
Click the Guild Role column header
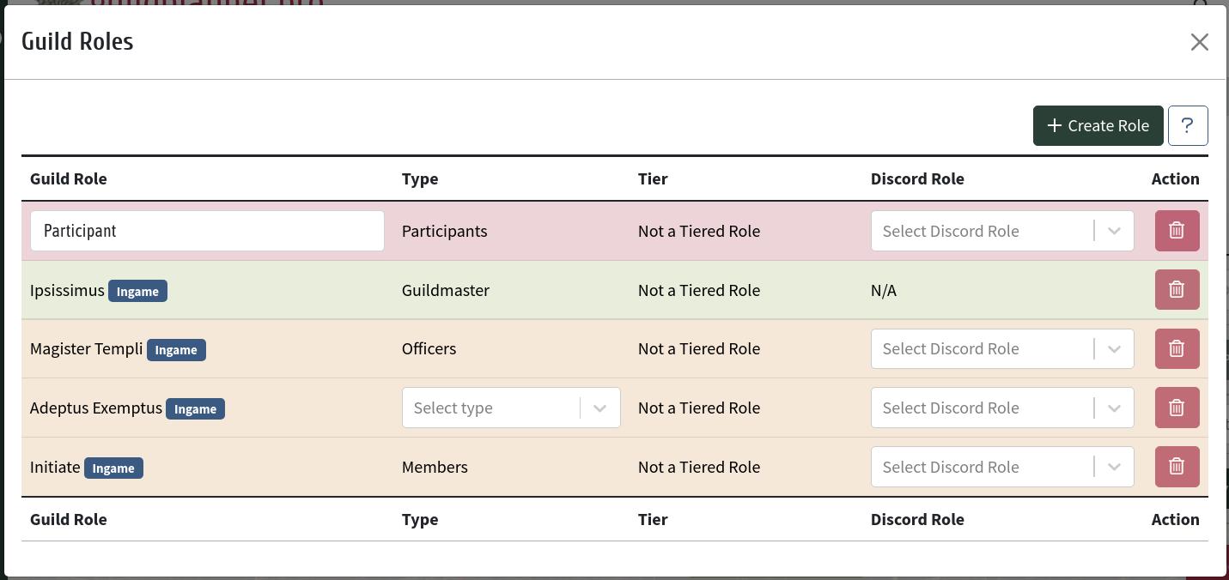69,178
